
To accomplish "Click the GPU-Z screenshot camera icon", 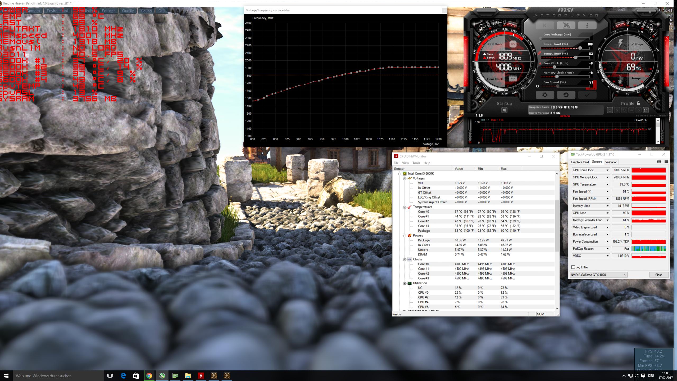I will pyautogui.click(x=659, y=162).
